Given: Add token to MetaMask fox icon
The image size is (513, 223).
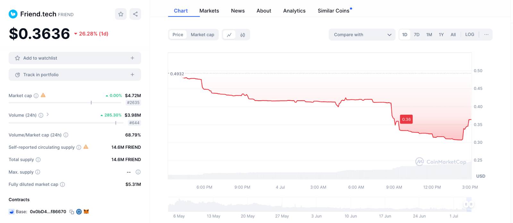Looking at the screenshot, I should click(86, 212).
